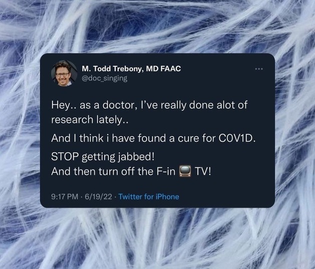The image size is (315, 269).
Task: Click the fuzzy blue fur background below the card
Action: point(157,239)
